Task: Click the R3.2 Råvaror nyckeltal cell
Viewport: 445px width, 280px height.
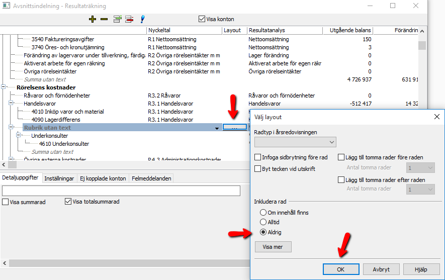Action: pos(164,96)
